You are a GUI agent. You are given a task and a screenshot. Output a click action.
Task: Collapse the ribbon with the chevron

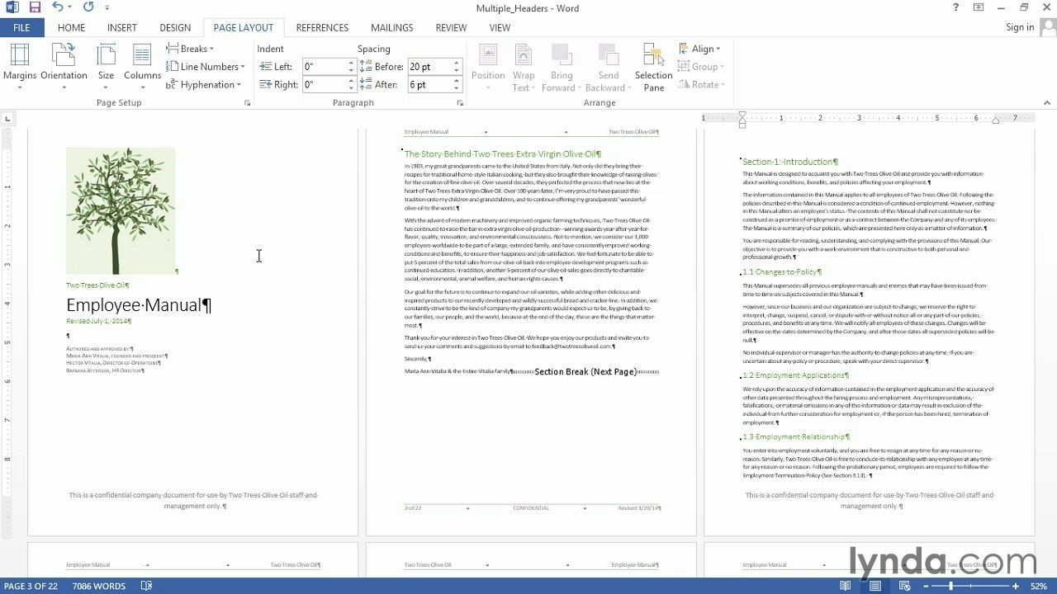click(1047, 103)
